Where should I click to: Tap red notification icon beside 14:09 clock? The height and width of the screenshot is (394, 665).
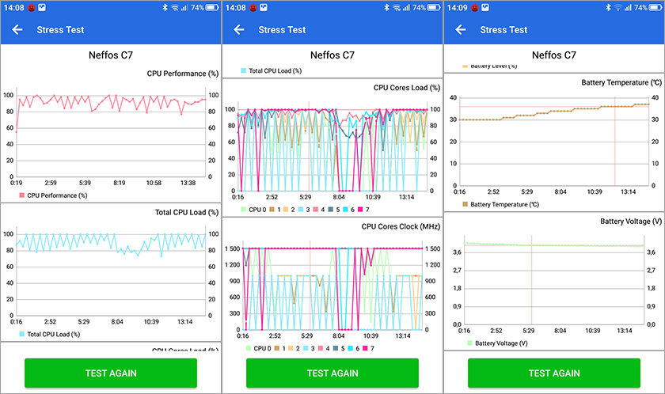(x=474, y=8)
